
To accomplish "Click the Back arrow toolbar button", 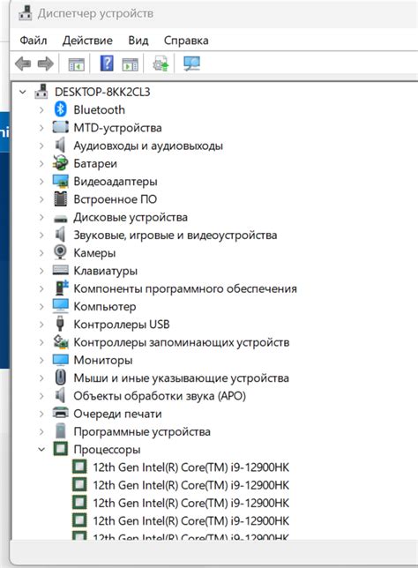I will [x=23, y=64].
